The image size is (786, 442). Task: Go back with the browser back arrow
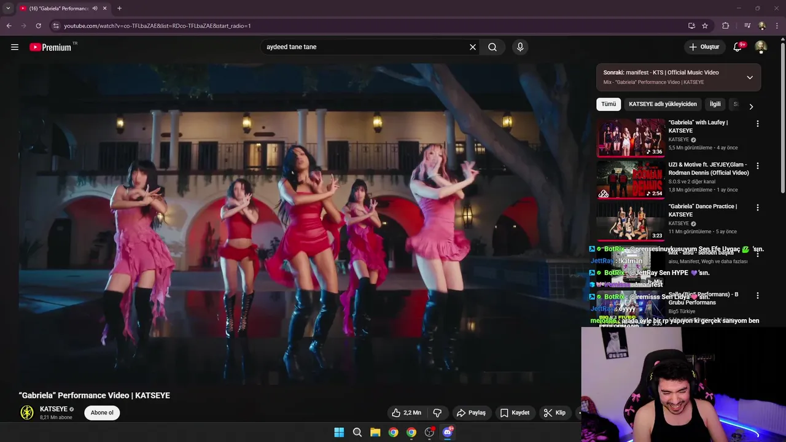point(9,26)
